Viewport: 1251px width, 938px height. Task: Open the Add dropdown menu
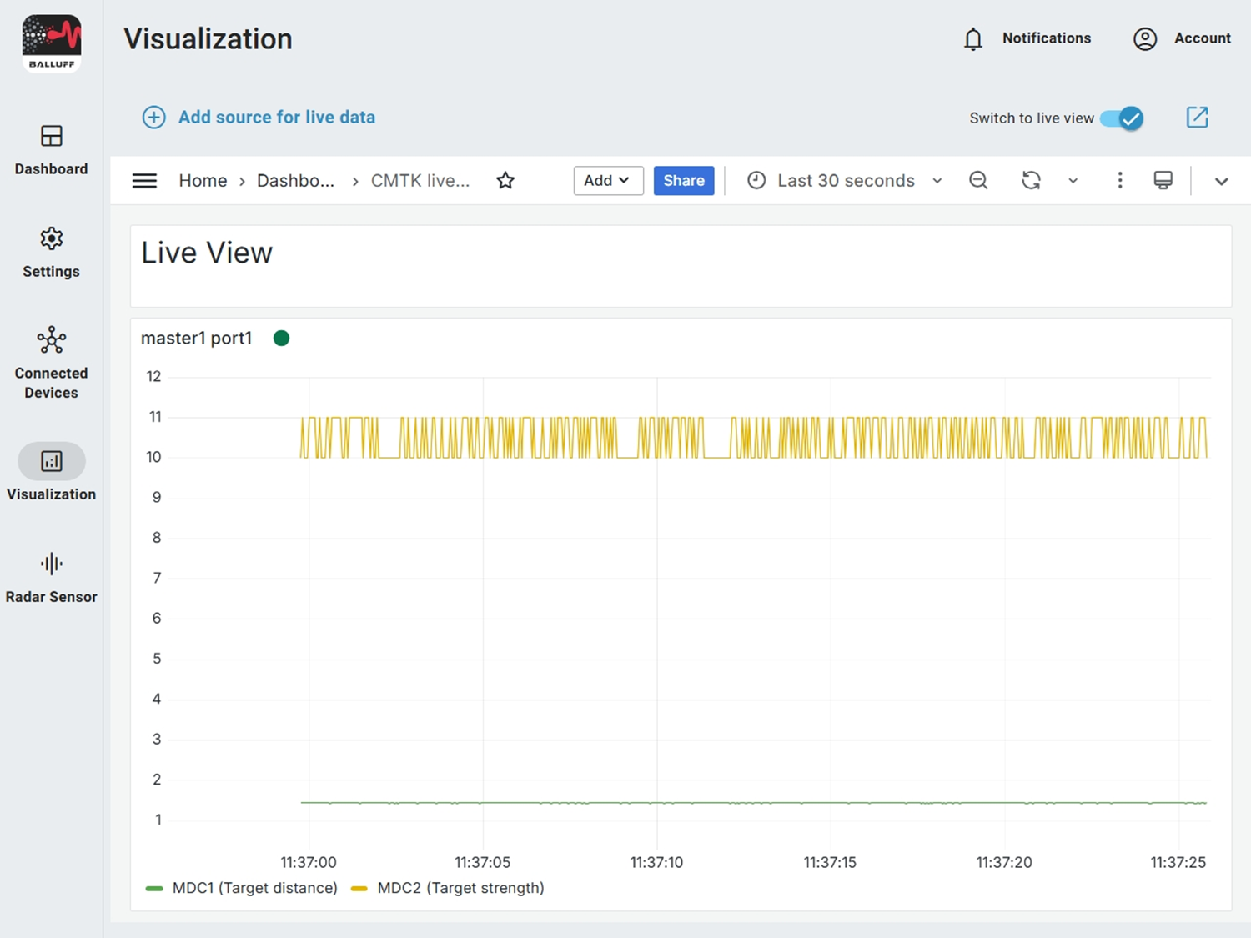[607, 181]
